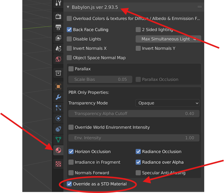The width and height of the screenshot is (224, 193).
Task: Open the Texture properties checker tab
Action: [58, 164]
